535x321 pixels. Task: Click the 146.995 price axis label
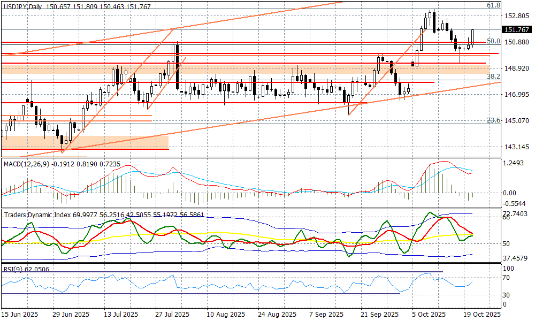pos(516,95)
